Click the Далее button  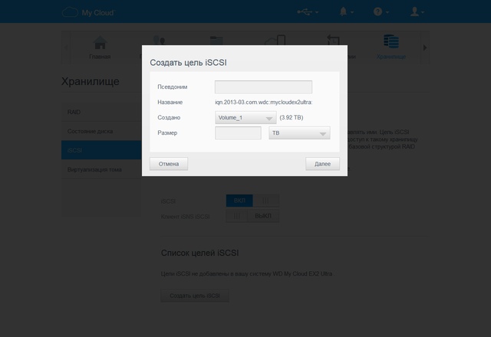[x=322, y=164]
